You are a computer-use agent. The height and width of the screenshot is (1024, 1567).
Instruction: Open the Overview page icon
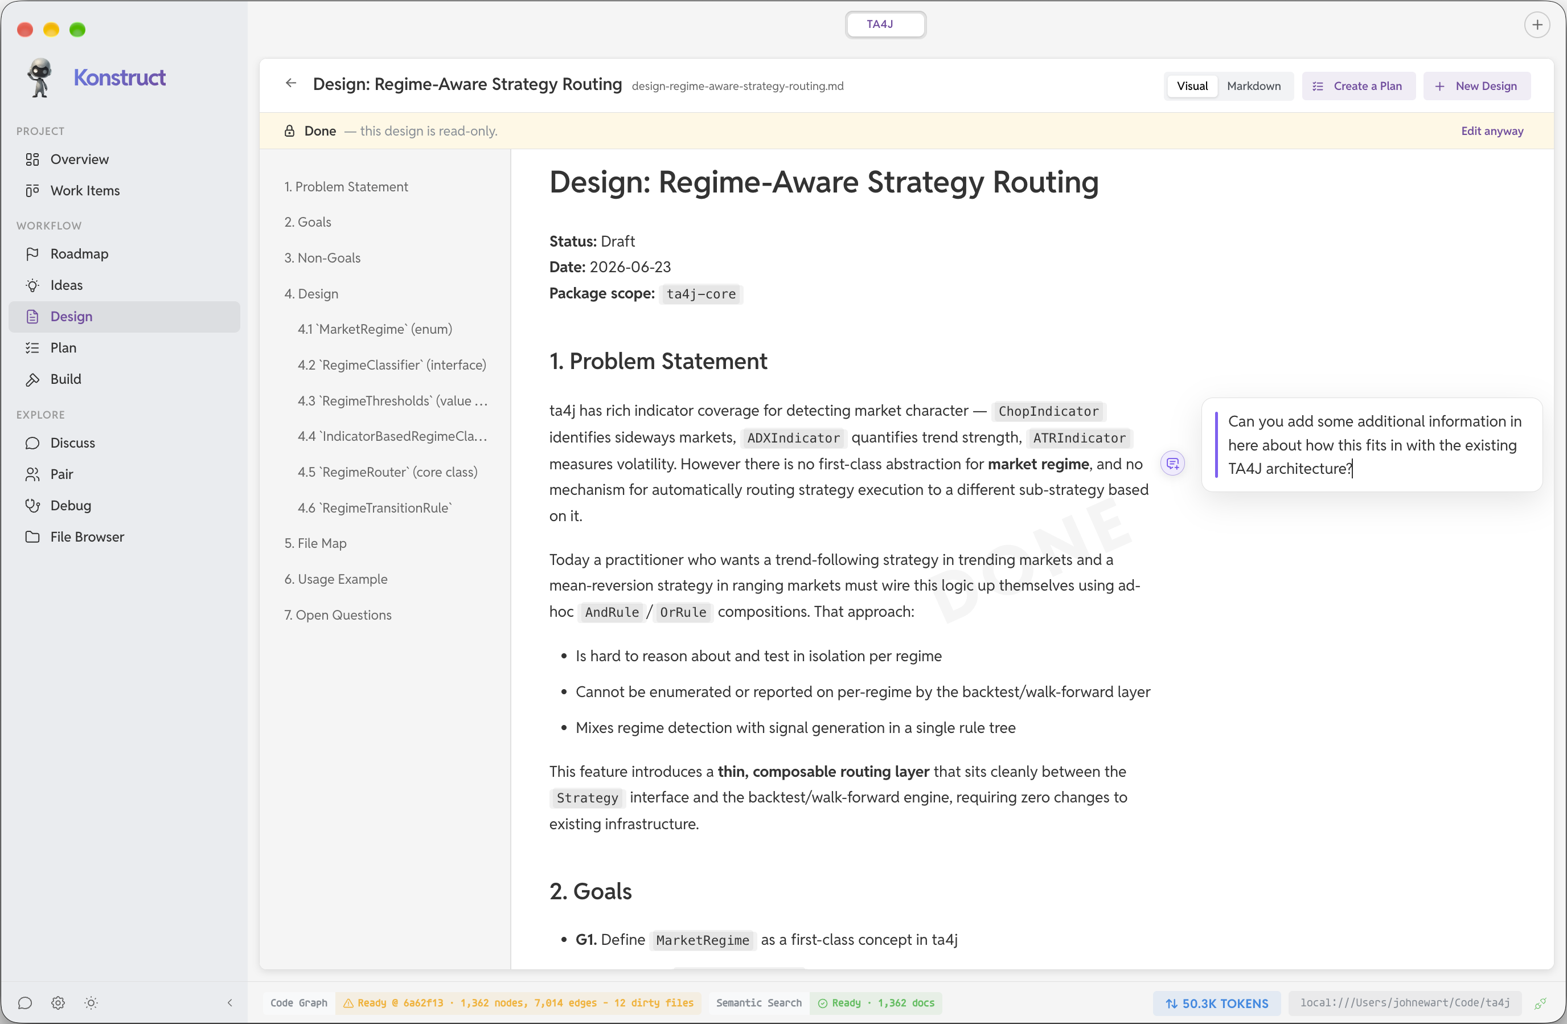click(32, 159)
